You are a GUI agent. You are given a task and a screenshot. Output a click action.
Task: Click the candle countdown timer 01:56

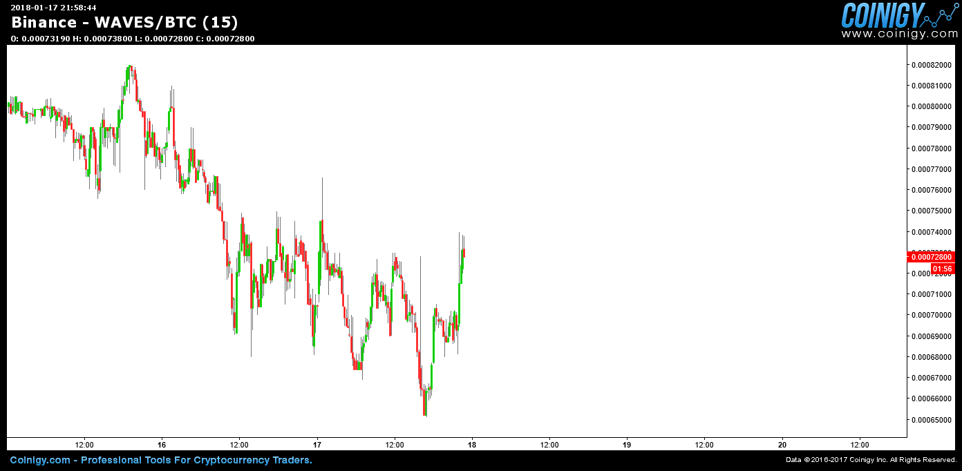pos(944,269)
